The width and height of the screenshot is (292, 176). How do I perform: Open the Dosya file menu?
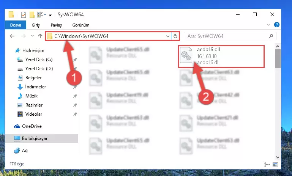(x=16, y=25)
